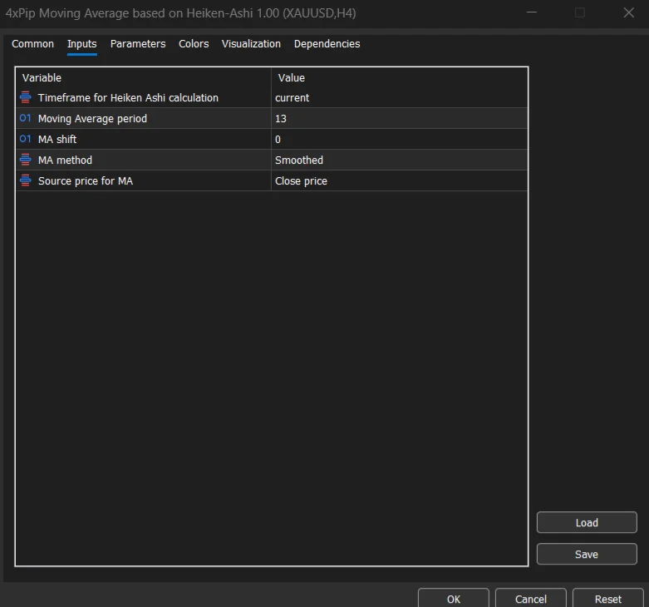Open the 'Close price' source value dropdown

point(400,181)
